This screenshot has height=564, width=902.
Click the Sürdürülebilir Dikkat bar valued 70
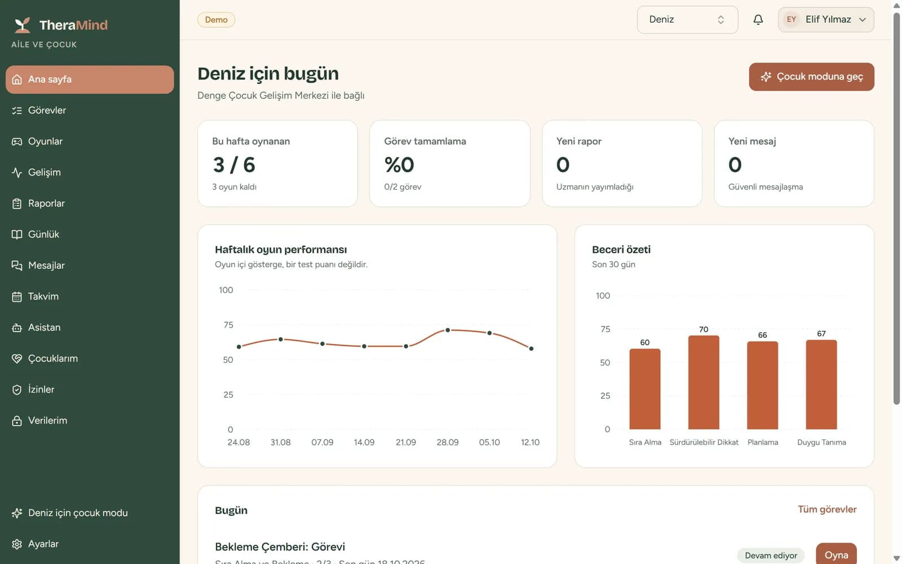(704, 382)
